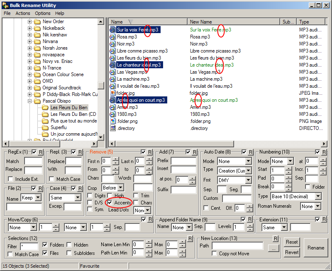
Task: Select the Les Fleurs Du Bien folder
Action: pos(69,108)
